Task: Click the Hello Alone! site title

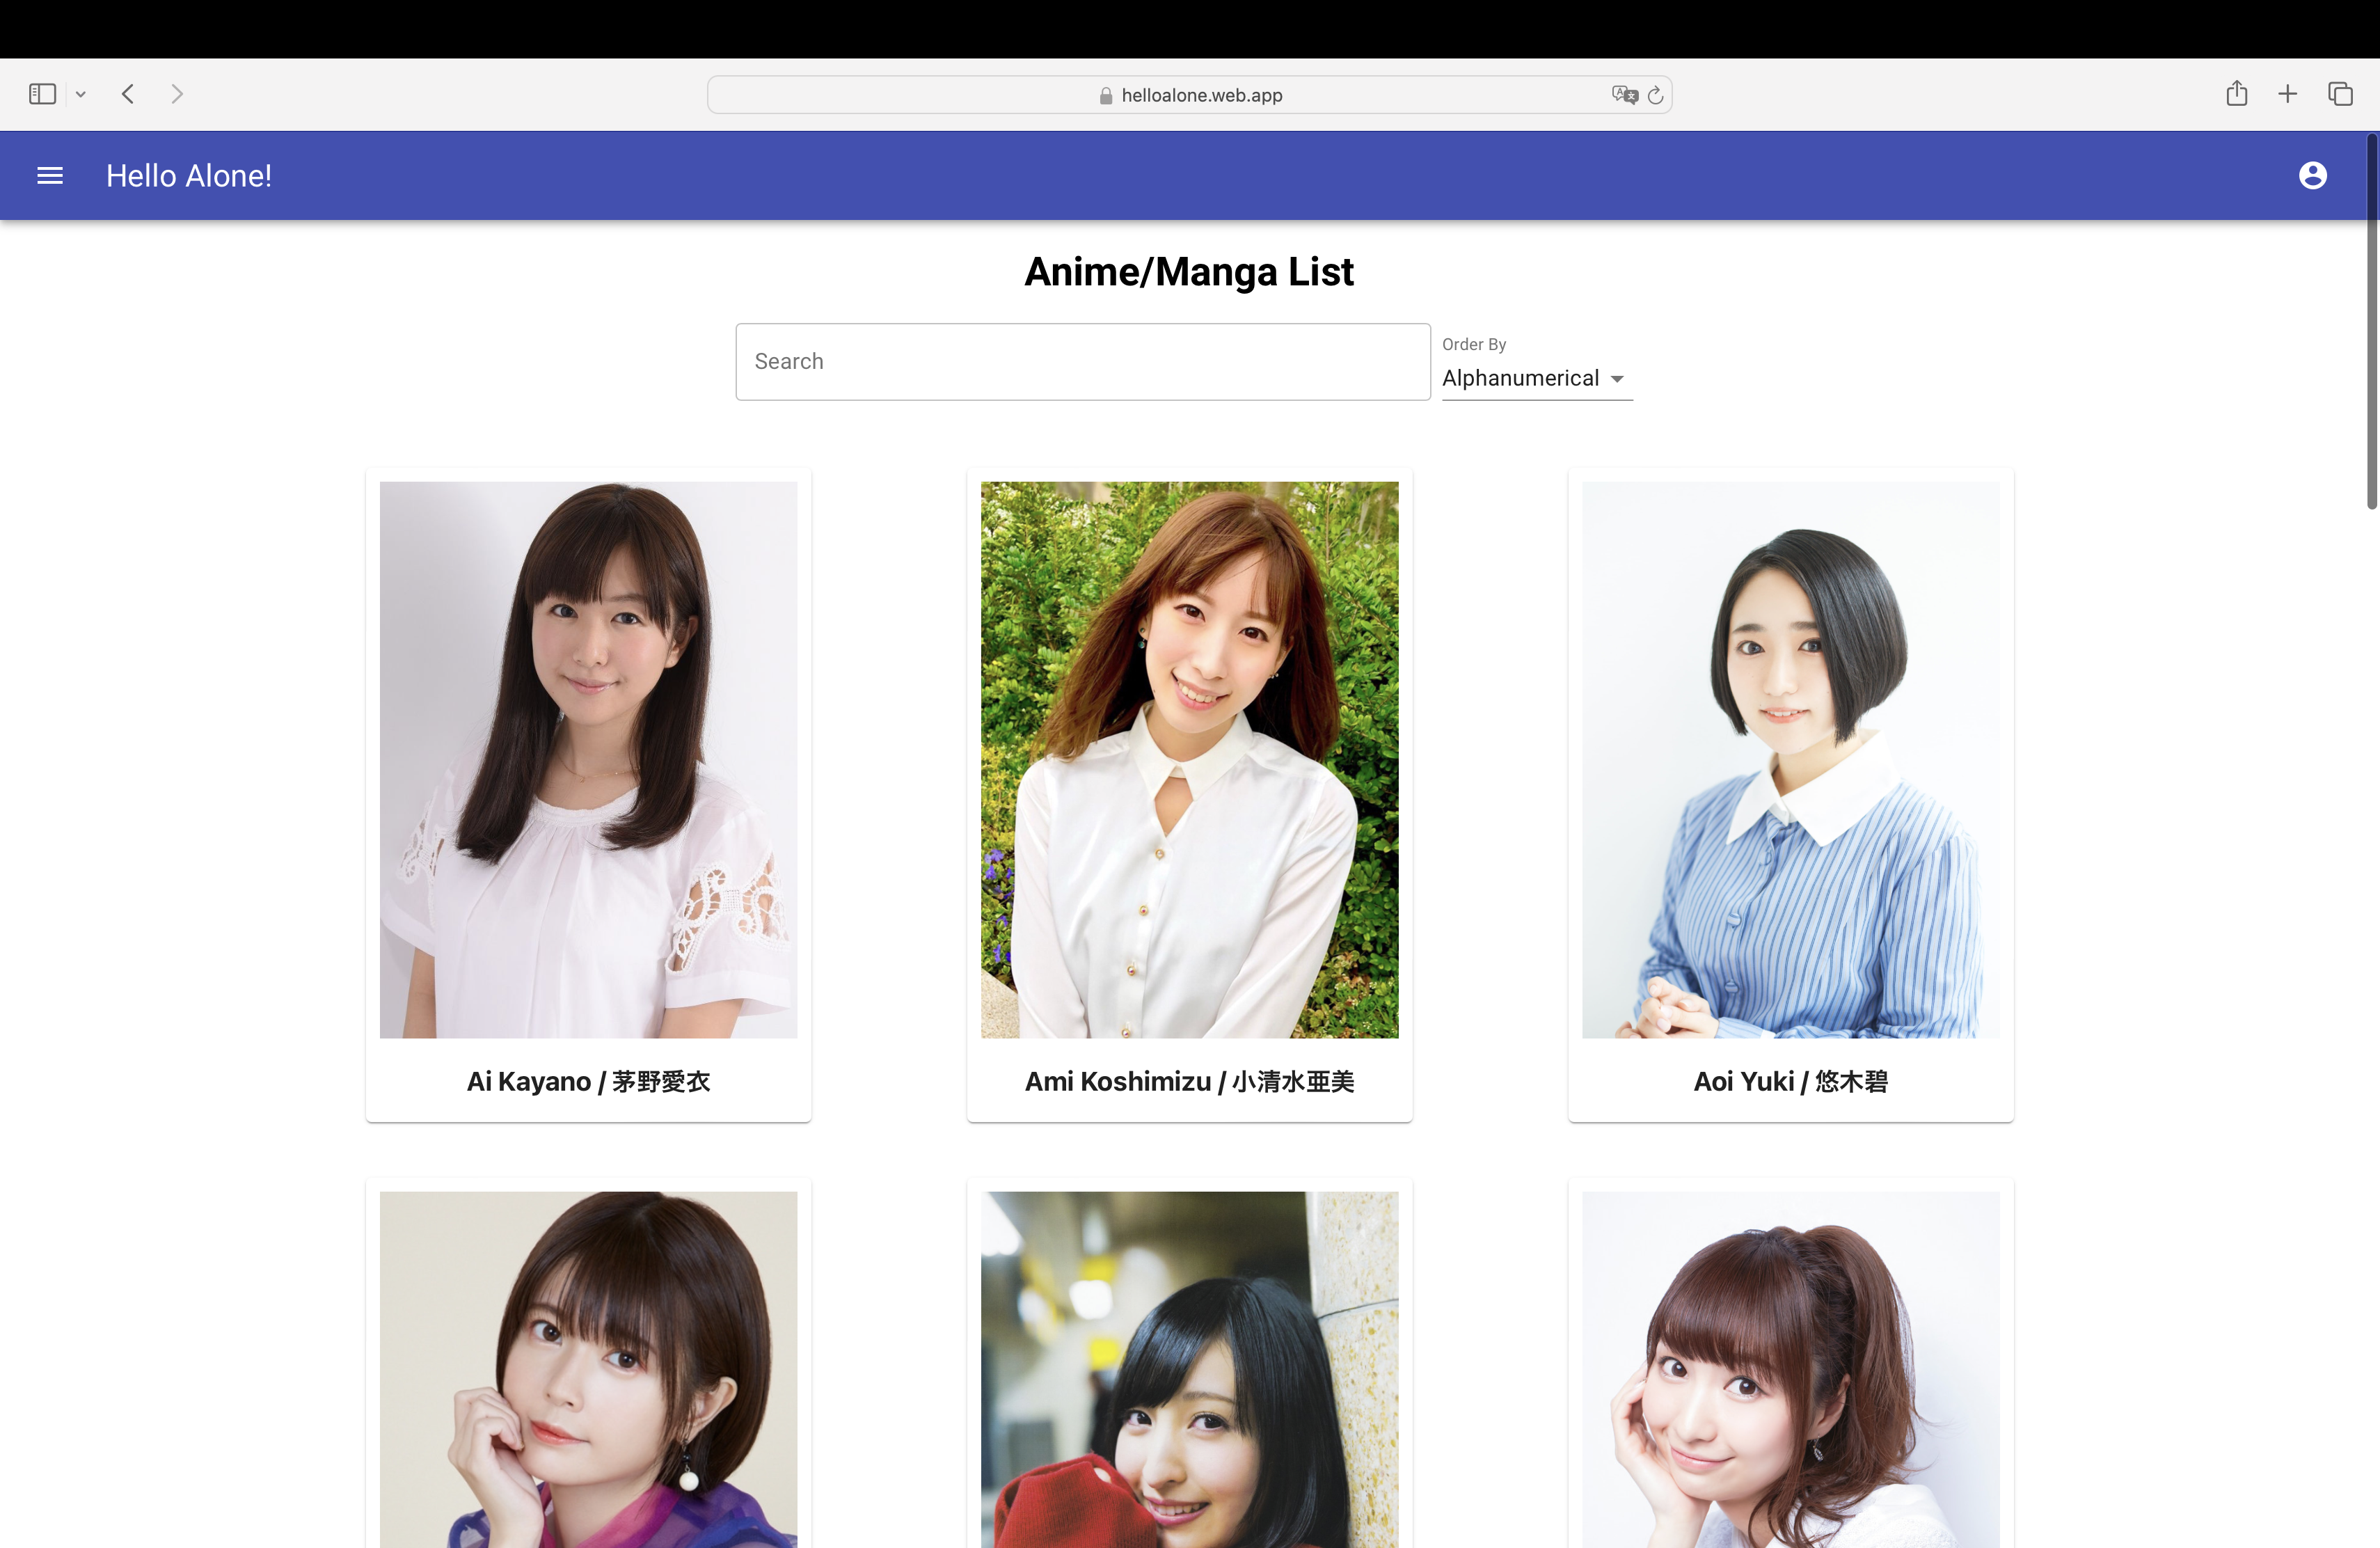Action: [189, 176]
